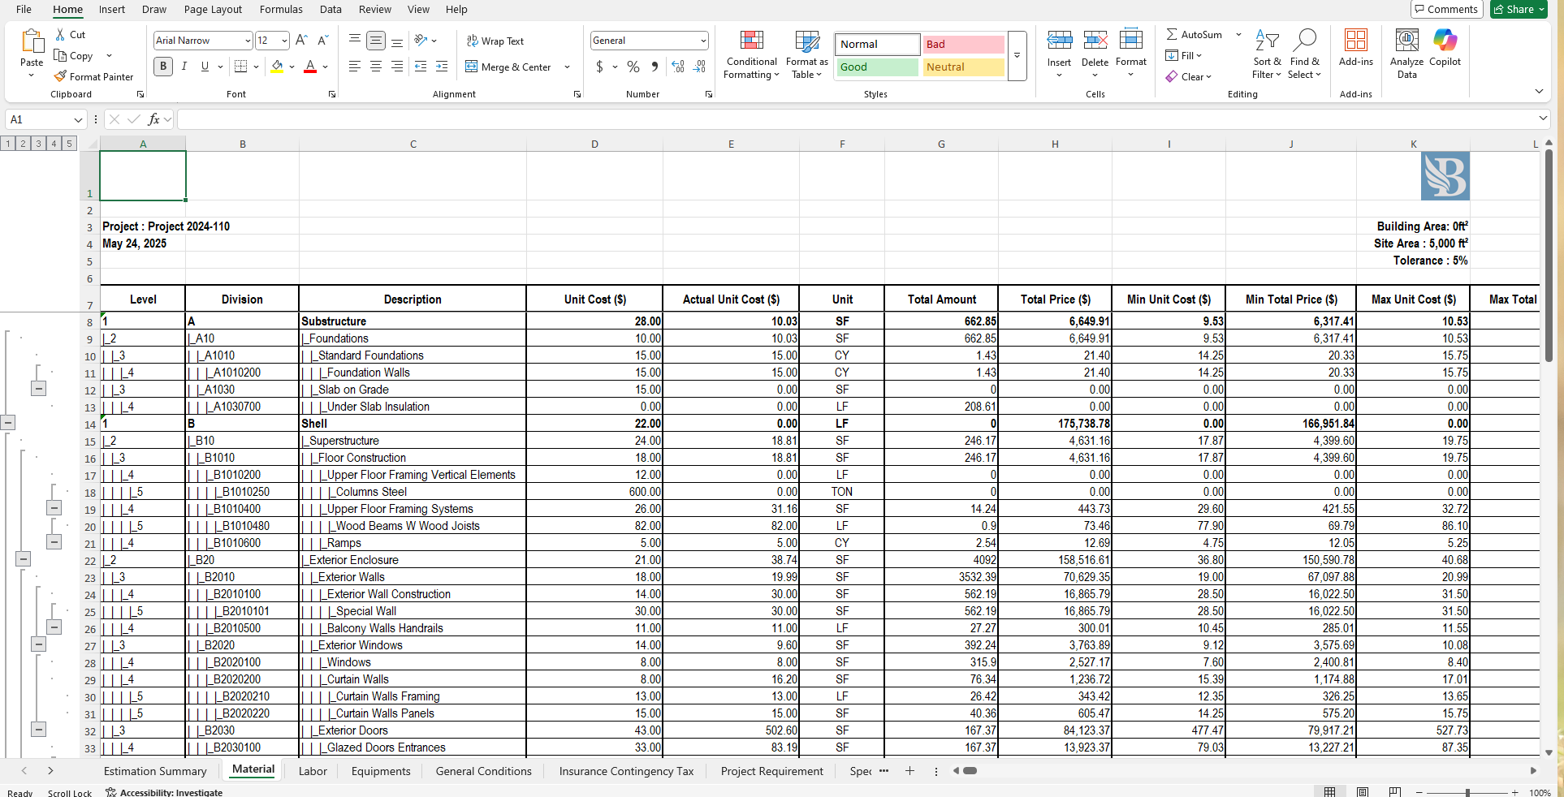Open the Analyze Data tool
The width and height of the screenshot is (1564, 797).
(x=1406, y=54)
